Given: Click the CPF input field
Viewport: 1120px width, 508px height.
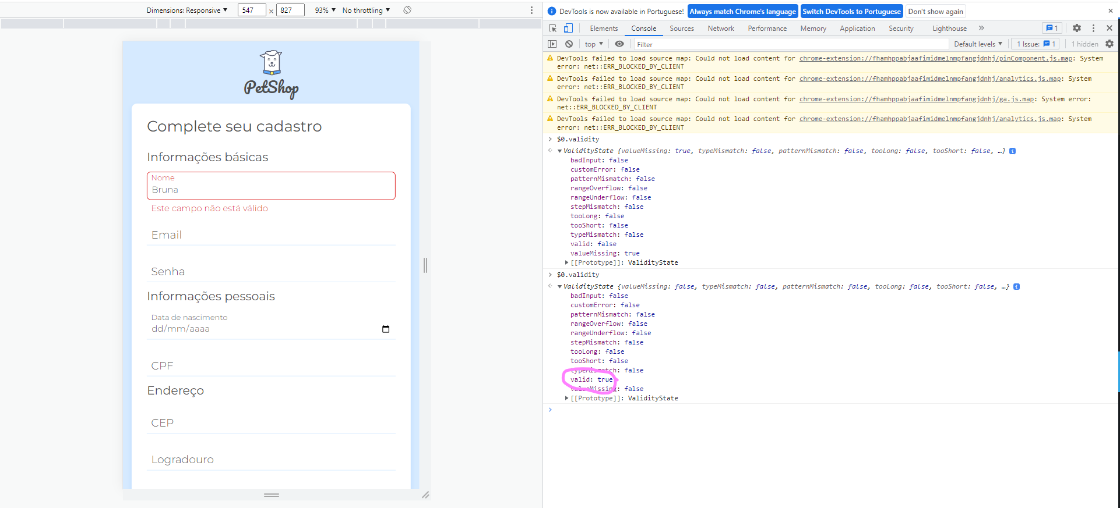Looking at the screenshot, I should [x=271, y=365].
